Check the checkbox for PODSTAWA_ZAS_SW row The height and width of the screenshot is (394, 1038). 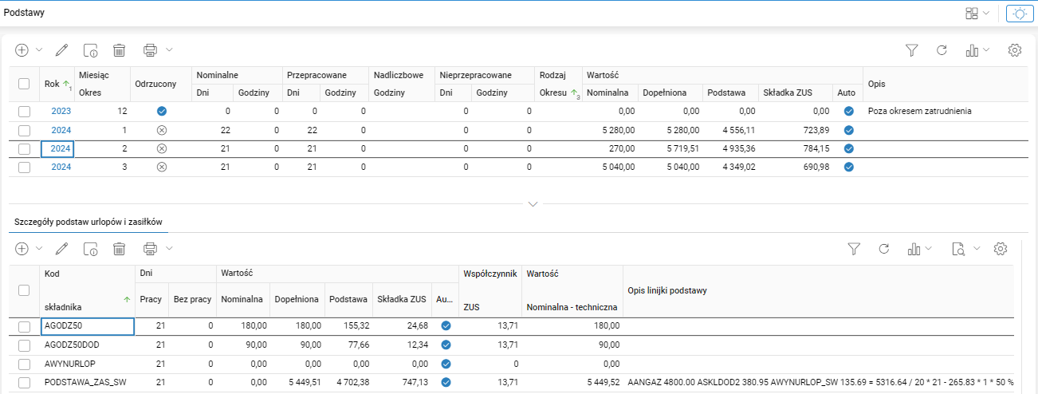coord(25,382)
